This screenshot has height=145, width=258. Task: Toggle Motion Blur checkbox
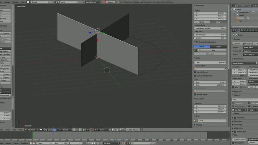pos(235,132)
